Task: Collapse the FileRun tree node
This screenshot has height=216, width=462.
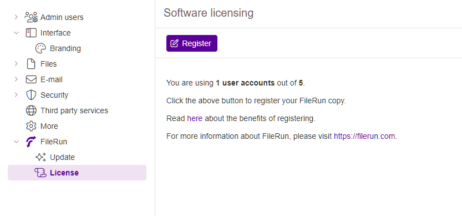Action: [x=16, y=142]
